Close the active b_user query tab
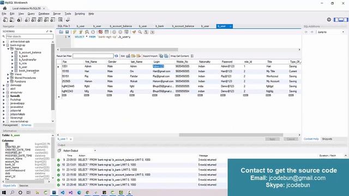 (x=231, y=27)
